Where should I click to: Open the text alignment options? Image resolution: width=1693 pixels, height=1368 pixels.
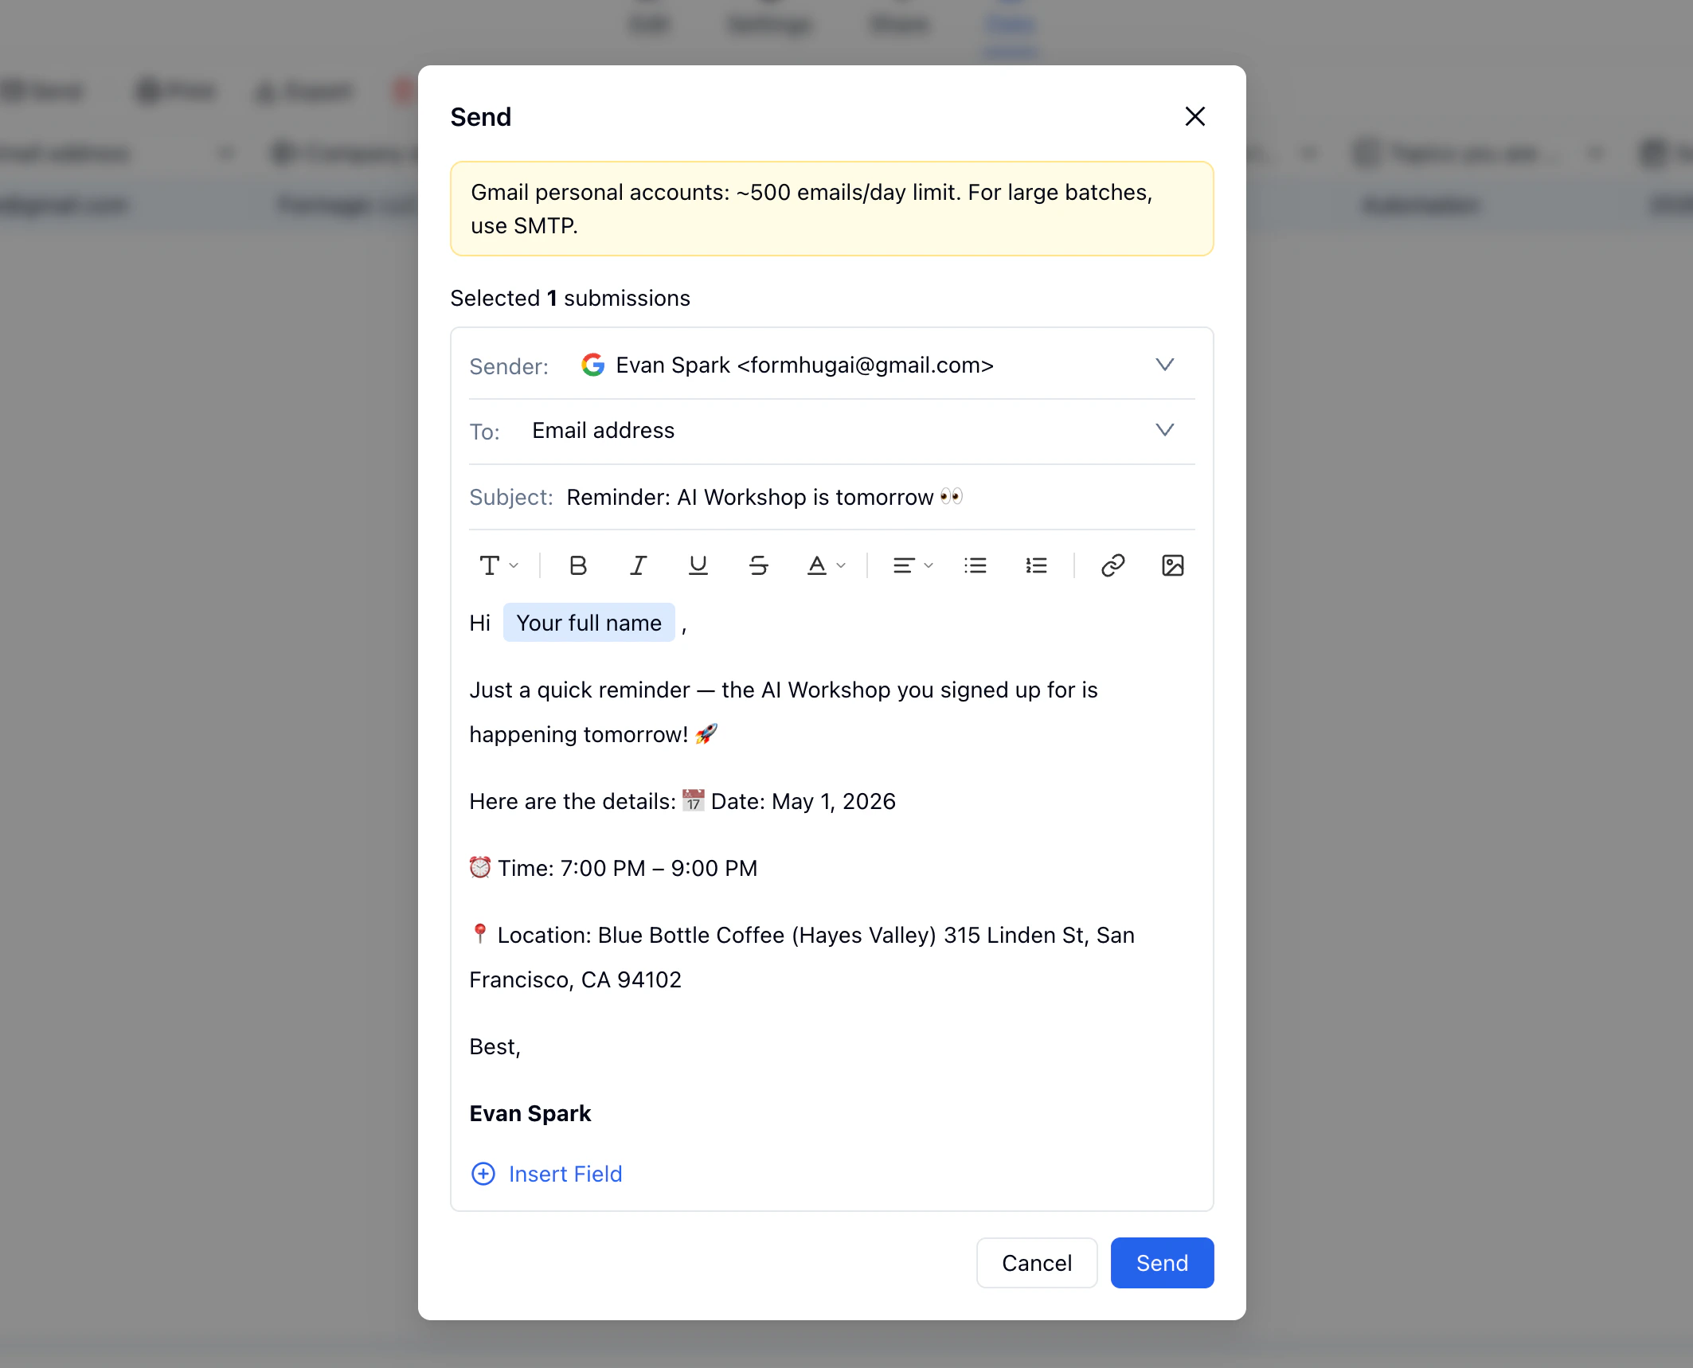[912, 565]
